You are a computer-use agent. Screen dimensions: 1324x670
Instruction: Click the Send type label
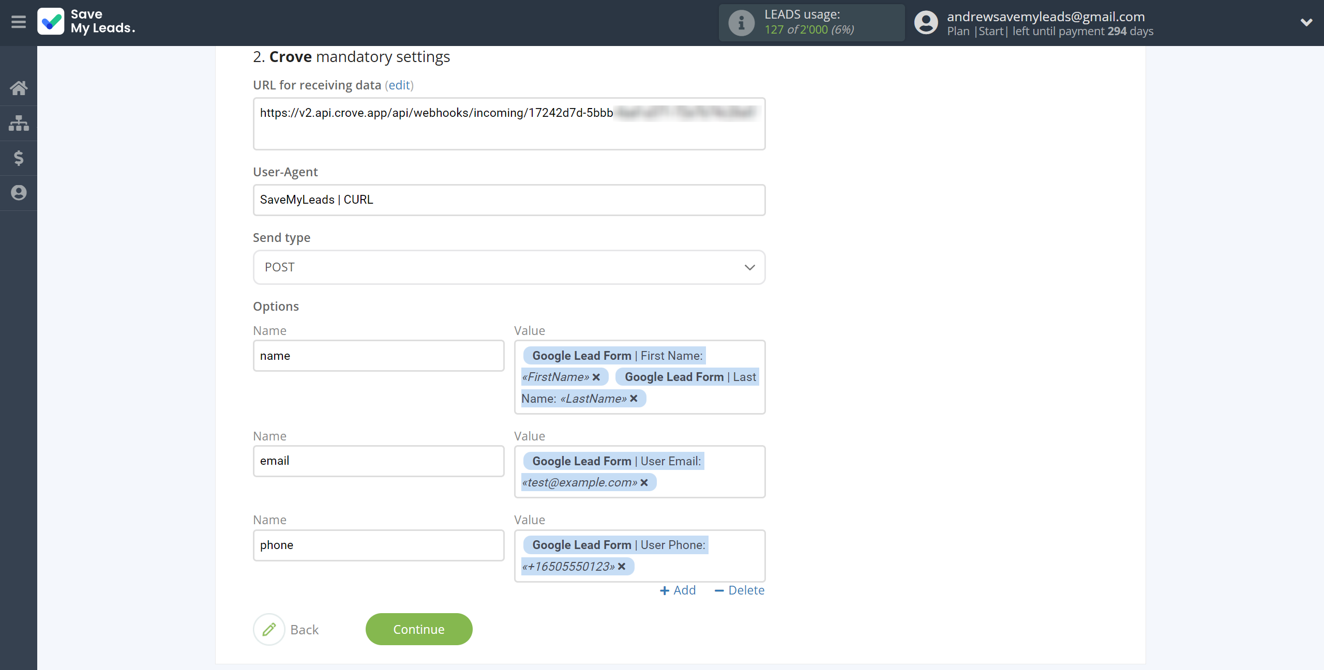click(x=281, y=238)
